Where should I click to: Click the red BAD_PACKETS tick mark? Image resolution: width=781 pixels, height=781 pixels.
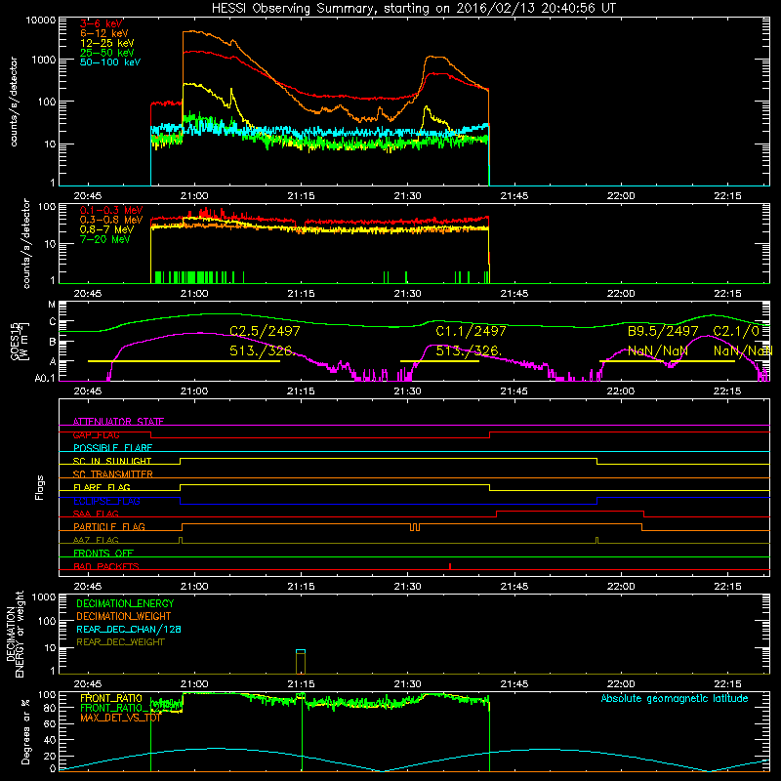point(450,566)
